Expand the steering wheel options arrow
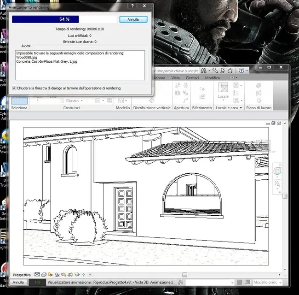 (x=277, y=177)
